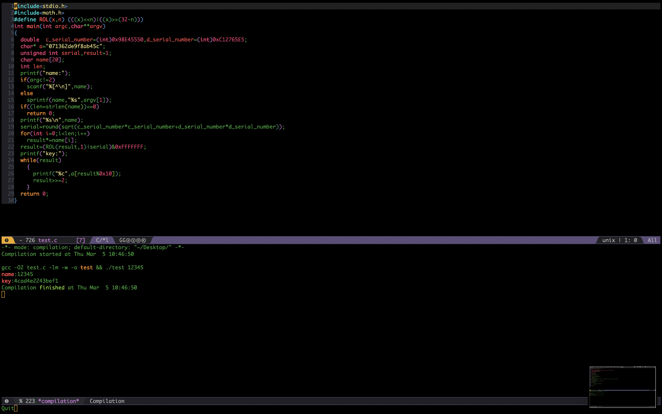
Task: Click the char name[20] declaration
Action: pos(42,60)
